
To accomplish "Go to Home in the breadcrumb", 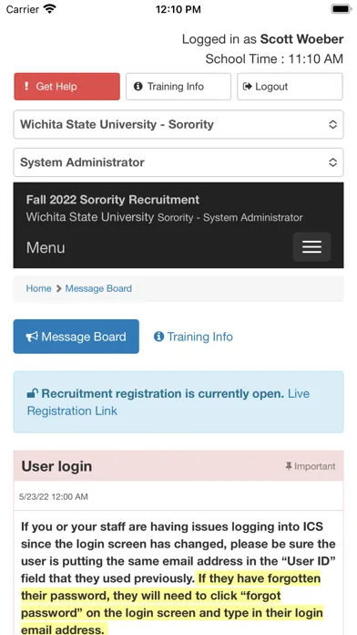I will (38, 288).
